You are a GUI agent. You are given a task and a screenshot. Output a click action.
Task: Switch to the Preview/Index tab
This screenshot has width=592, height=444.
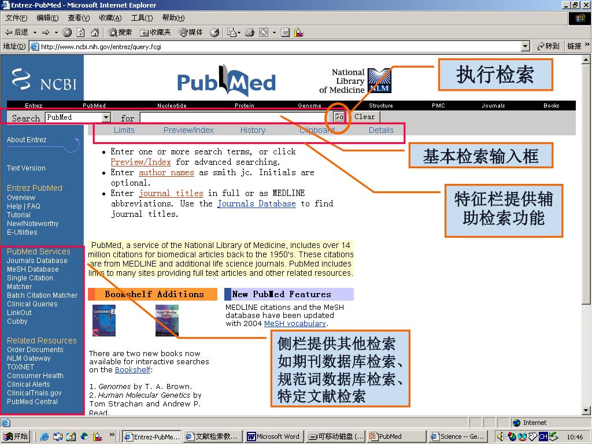188,130
